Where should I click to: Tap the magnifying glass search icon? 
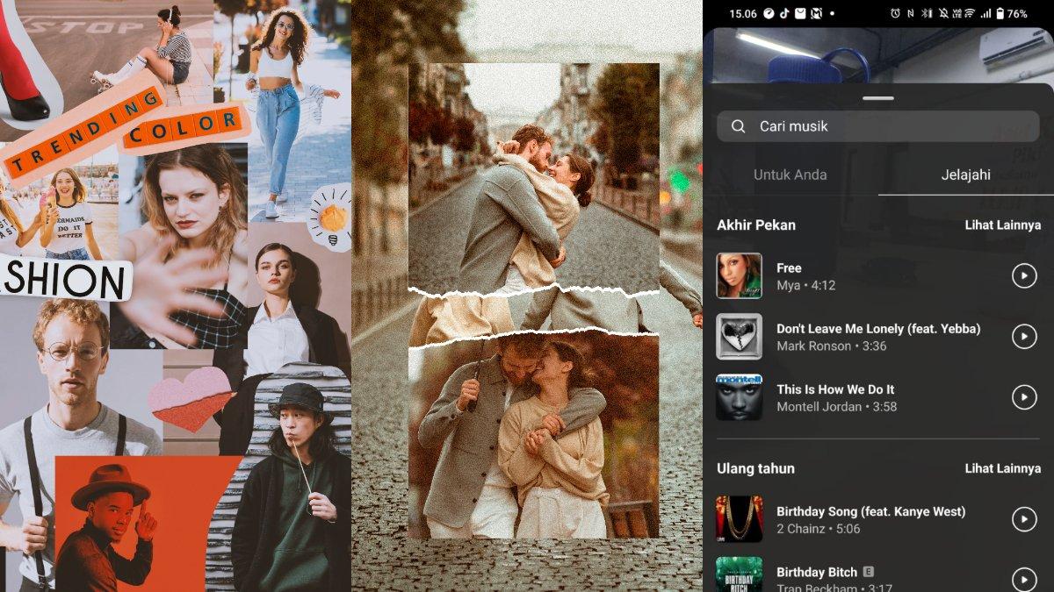click(739, 126)
